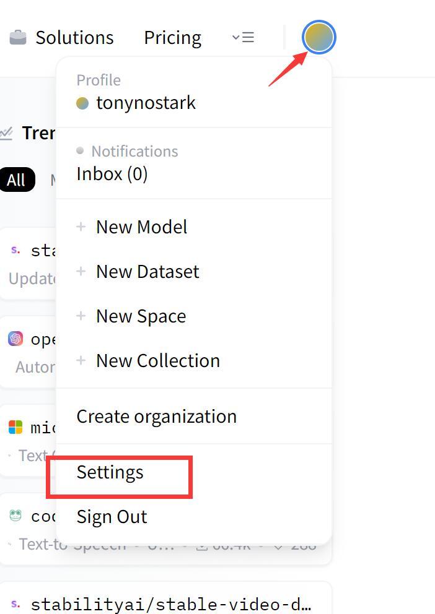435x614 pixels.
Task: Expand the header more-options menu icon
Action: point(243,37)
